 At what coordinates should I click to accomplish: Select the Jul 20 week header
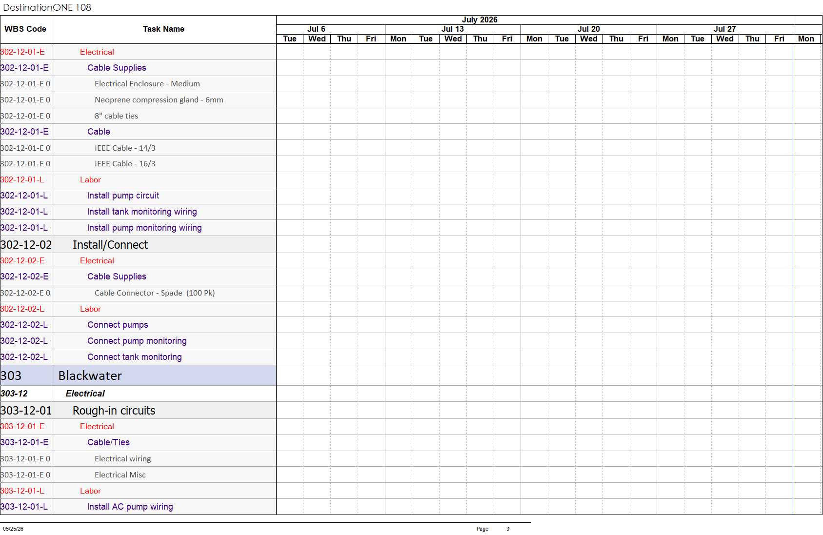pyautogui.click(x=589, y=29)
